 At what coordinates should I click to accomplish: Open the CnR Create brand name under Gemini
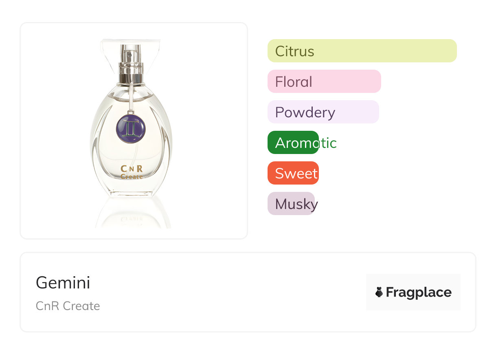coord(68,306)
